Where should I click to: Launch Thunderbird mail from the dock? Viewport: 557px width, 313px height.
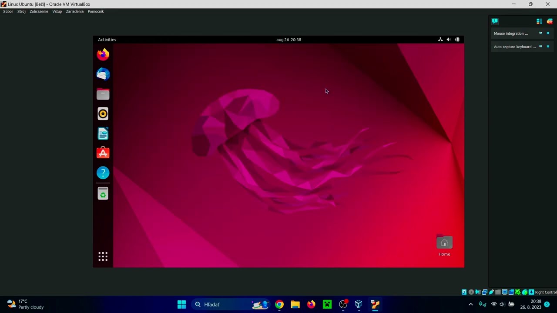(103, 74)
